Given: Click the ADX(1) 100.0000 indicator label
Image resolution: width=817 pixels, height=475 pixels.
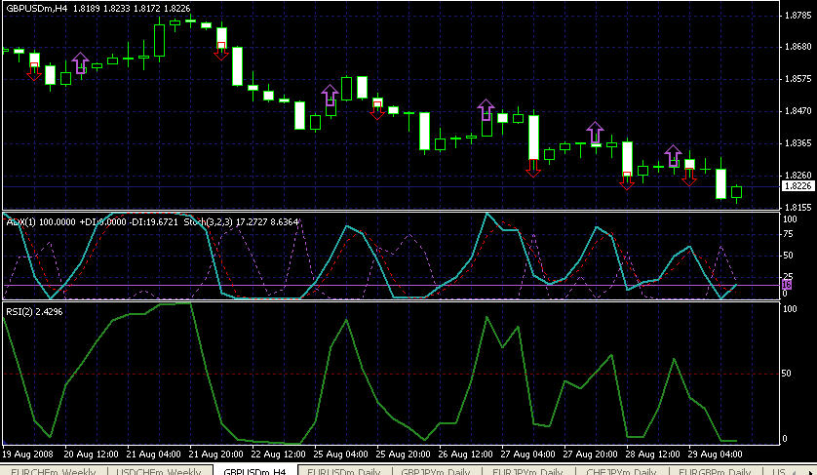Looking at the screenshot, I should pos(40,222).
